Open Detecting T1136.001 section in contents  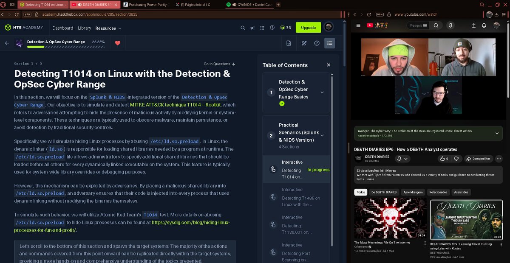point(296,224)
